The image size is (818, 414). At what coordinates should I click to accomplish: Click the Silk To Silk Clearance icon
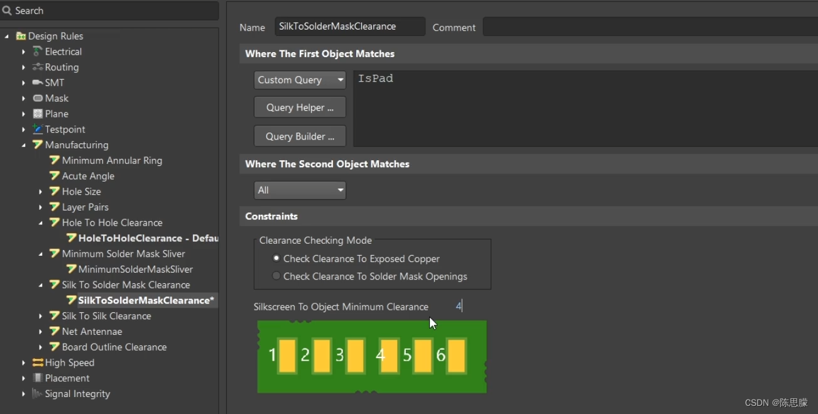(55, 316)
